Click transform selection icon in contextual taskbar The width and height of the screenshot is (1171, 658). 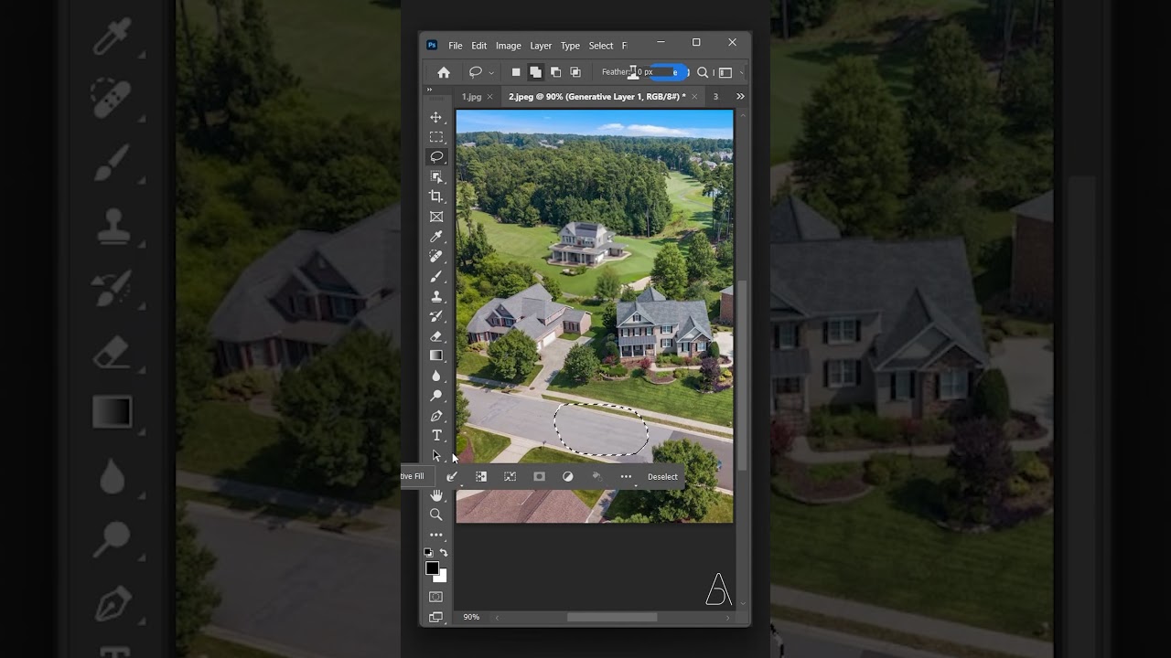click(x=510, y=476)
